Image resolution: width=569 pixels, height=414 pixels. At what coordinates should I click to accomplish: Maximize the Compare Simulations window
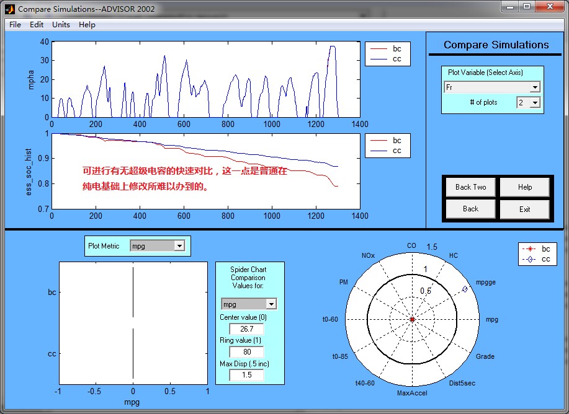[x=527, y=7]
